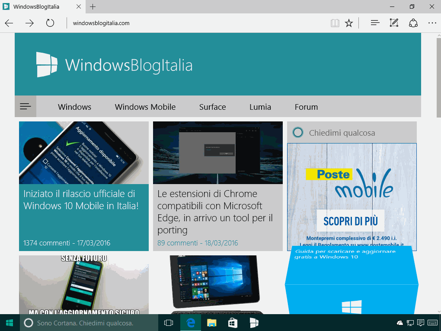The height and width of the screenshot is (331, 441).
Task: Open the Hub icon in Edge toolbar
Action: click(375, 23)
